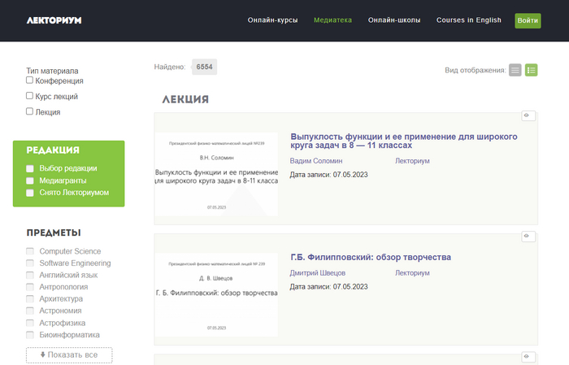The image size is (569, 365).
Task: Check the Лекция material type
Action: pos(30,111)
